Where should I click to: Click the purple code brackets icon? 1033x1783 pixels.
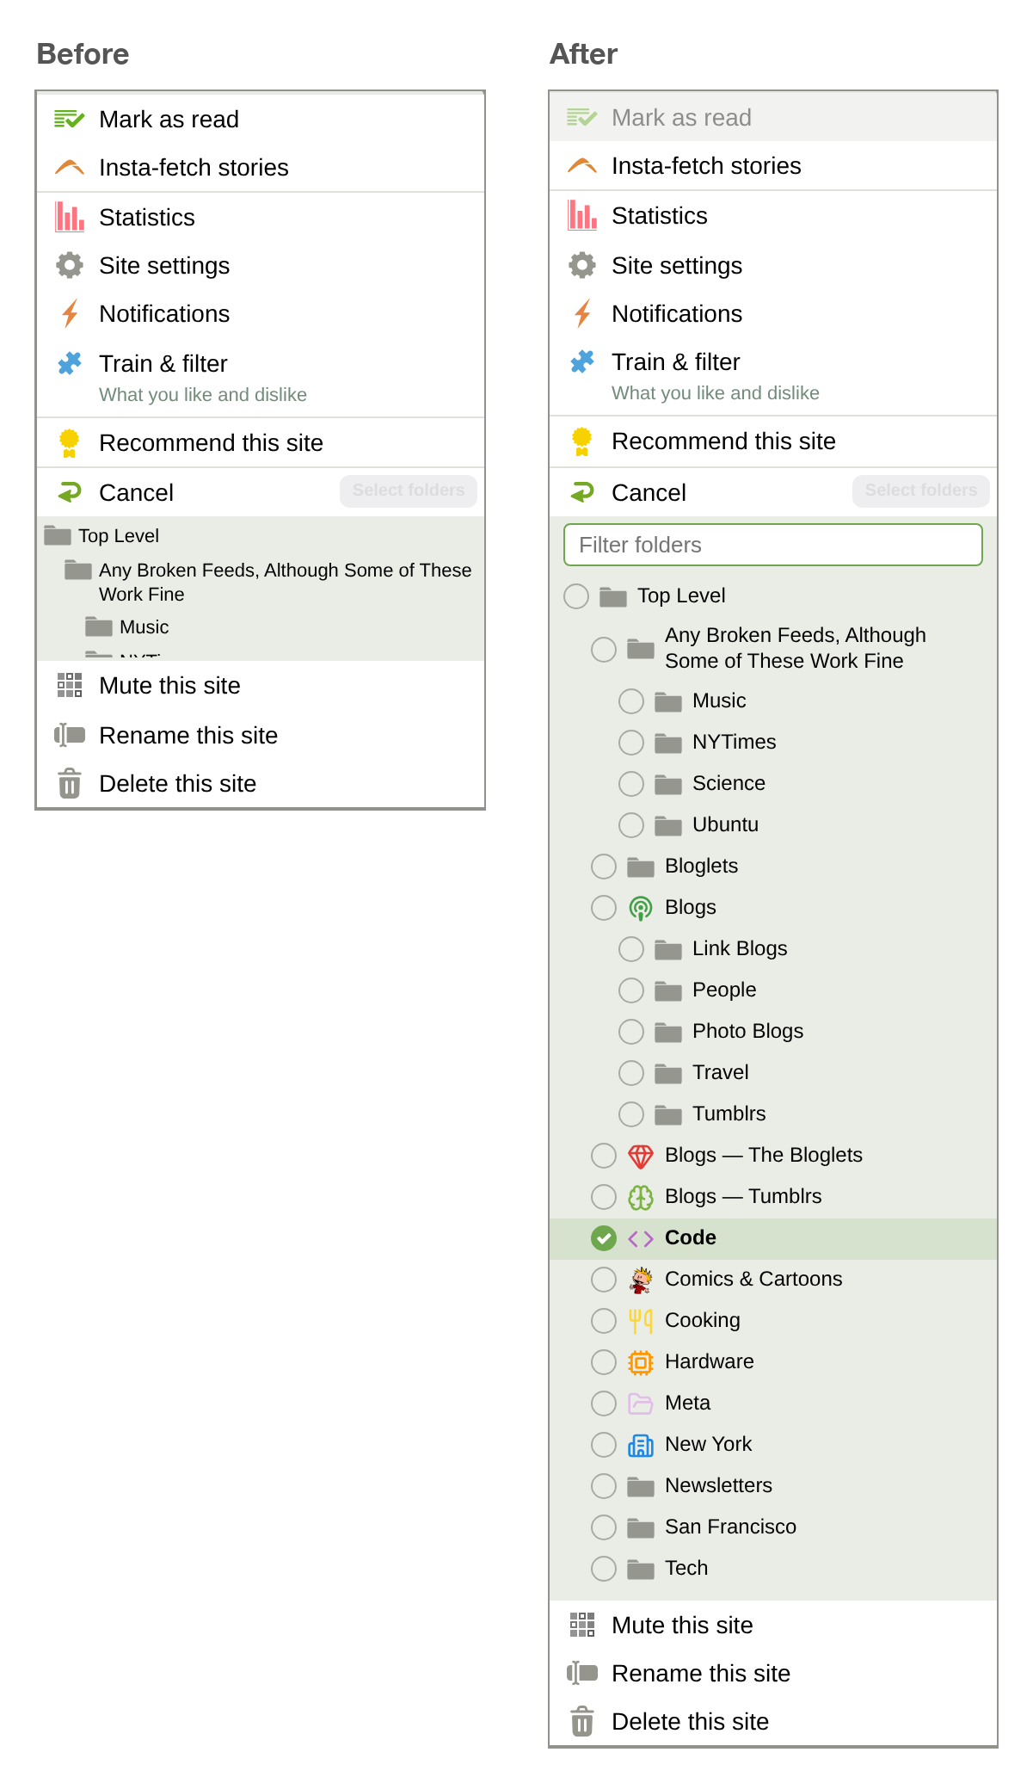point(641,1238)
